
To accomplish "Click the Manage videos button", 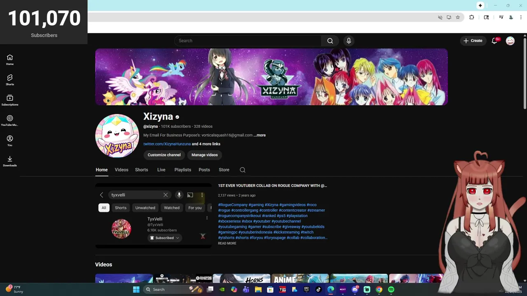I will [x=205, y=155].
